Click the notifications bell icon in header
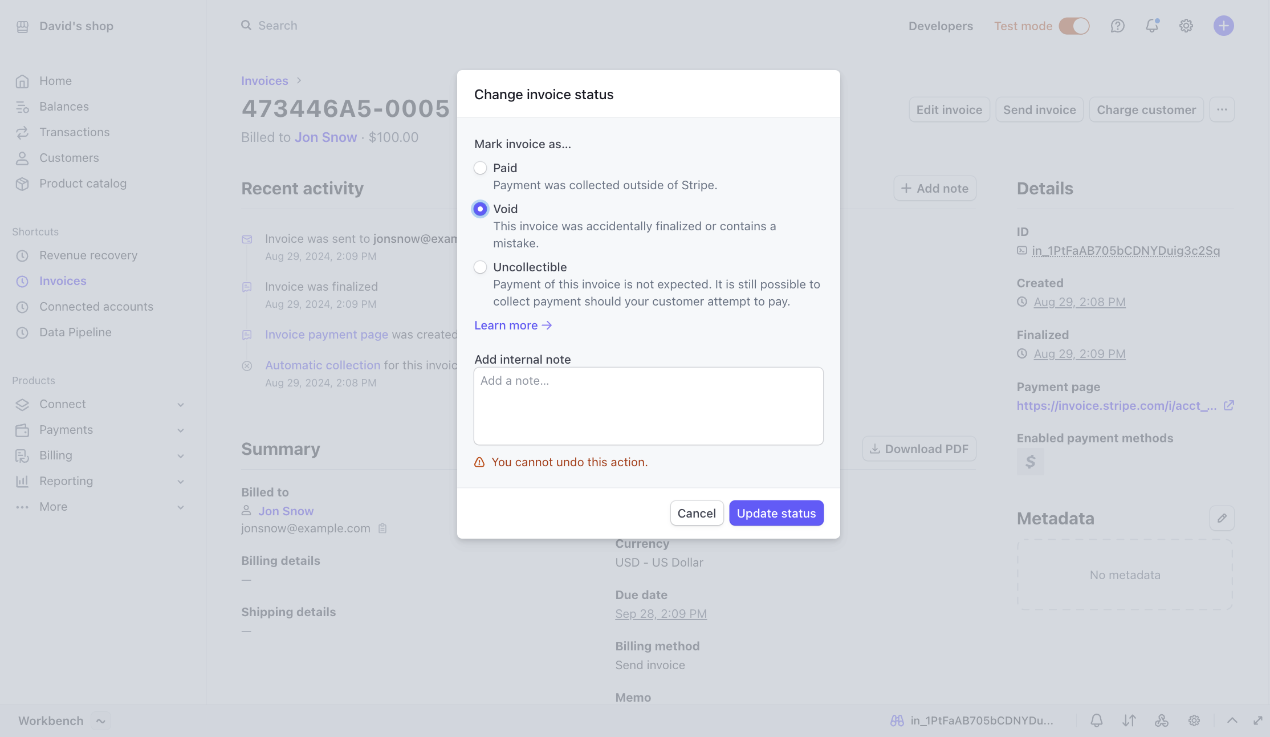 1152,26
